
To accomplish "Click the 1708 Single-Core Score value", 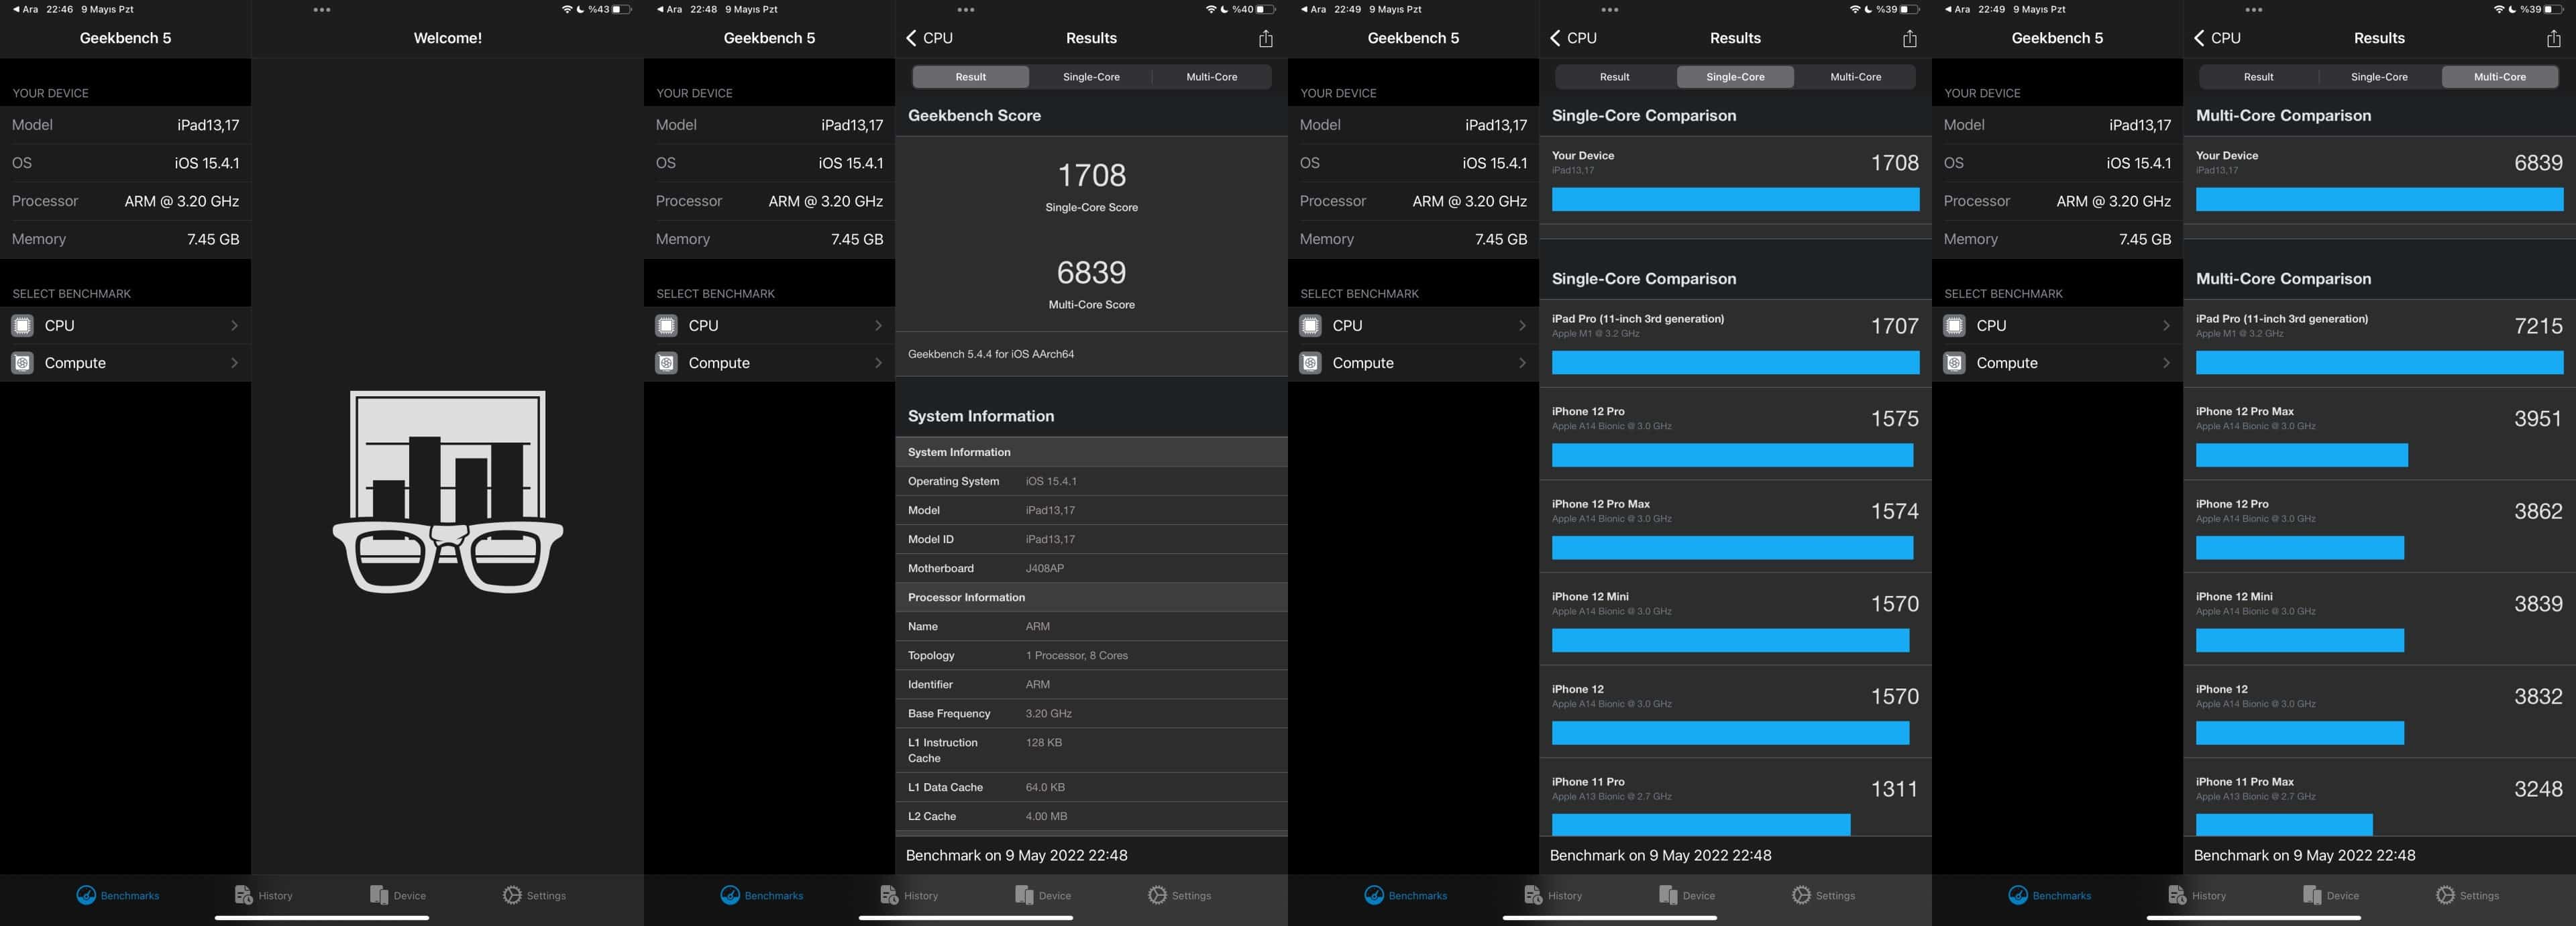I will 1091,175.
